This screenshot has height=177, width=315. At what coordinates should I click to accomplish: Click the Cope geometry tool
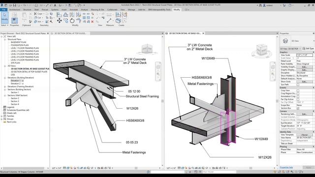click(38, 14)
